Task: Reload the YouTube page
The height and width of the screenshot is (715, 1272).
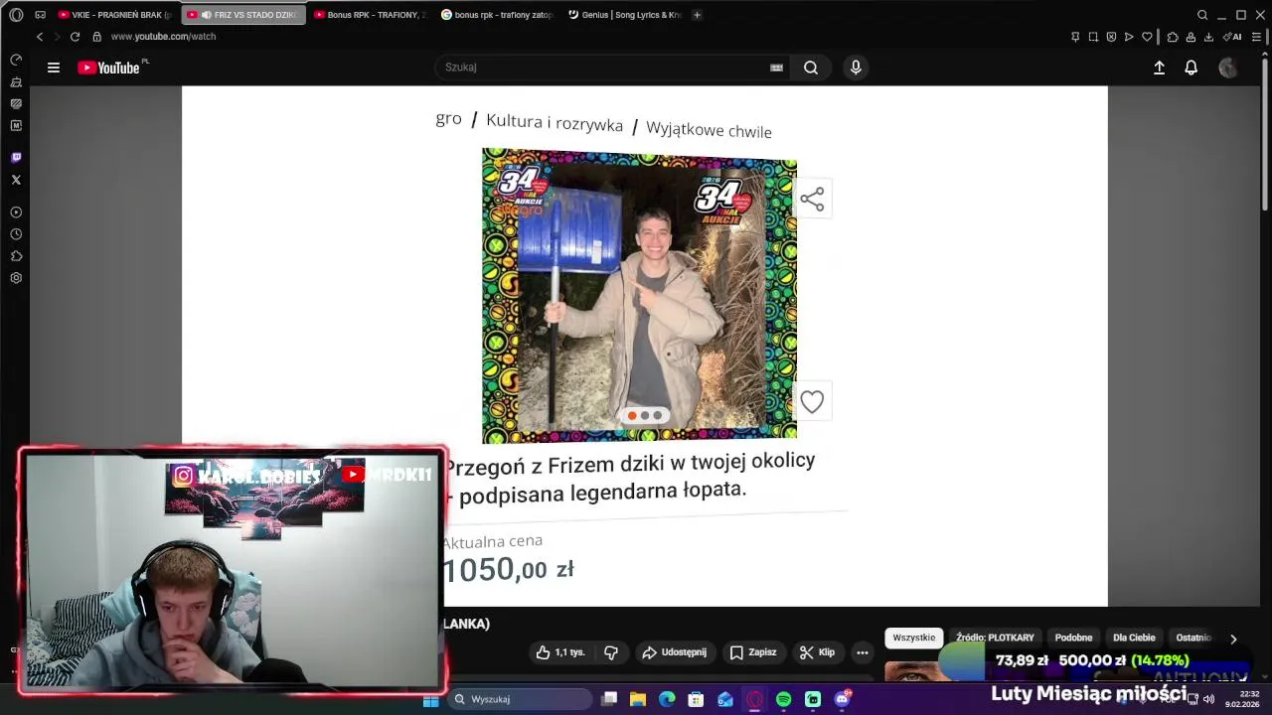Action: (x=75, y=37)
